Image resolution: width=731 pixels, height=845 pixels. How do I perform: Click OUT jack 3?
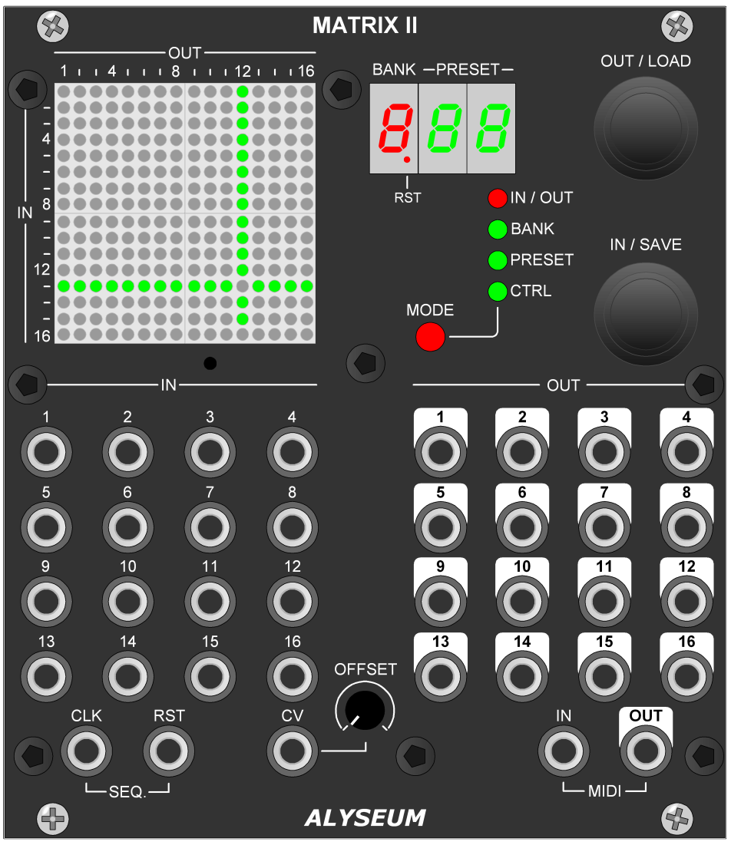click(x=604, y=452)
